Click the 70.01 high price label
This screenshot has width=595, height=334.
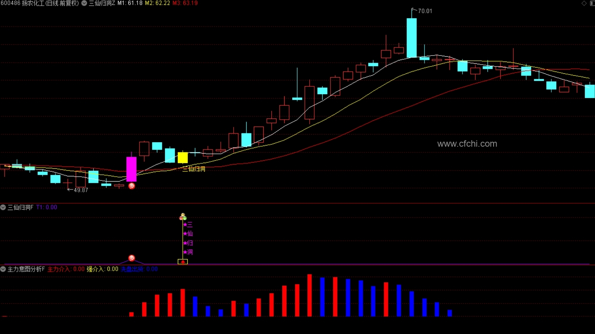coord(425,11)
